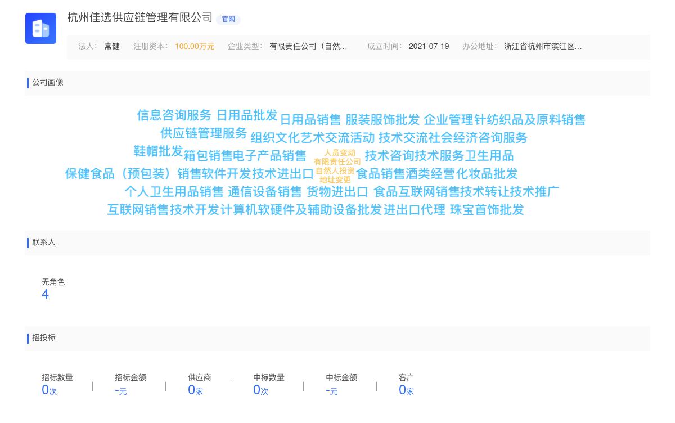Click word cloud tag 互联网销售
675x423 pixels.
[x=138, y=210]
